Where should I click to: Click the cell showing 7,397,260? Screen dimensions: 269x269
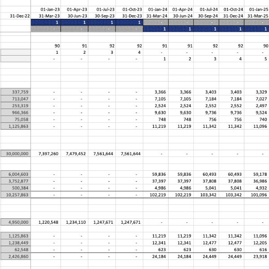pyautogui.click(x=49, y=153)
